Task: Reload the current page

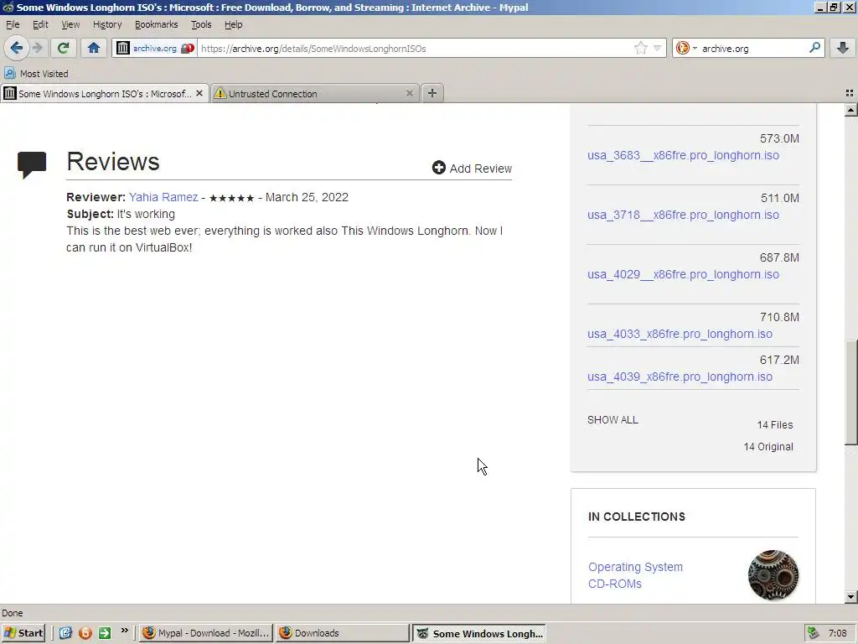Action: pos(63,48)
